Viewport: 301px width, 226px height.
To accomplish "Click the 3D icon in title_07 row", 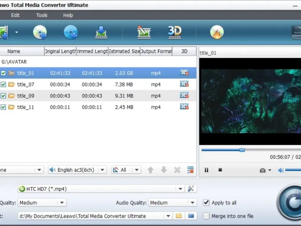I will tap(184, 84).
